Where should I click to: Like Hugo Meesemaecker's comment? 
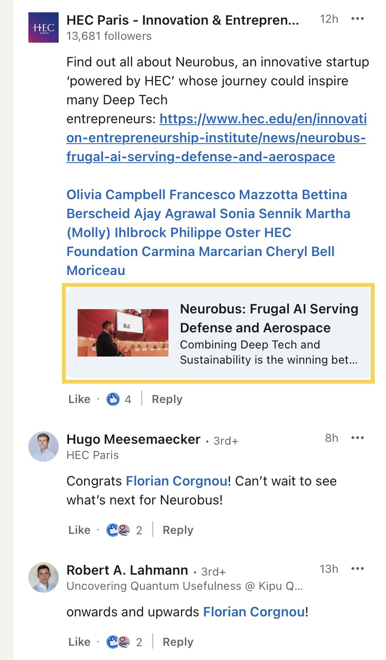79,530
